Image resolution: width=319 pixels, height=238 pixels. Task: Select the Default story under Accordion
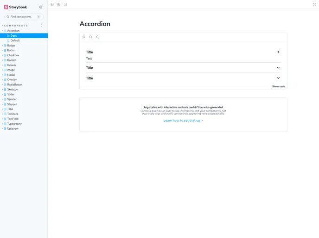(15, 40)
